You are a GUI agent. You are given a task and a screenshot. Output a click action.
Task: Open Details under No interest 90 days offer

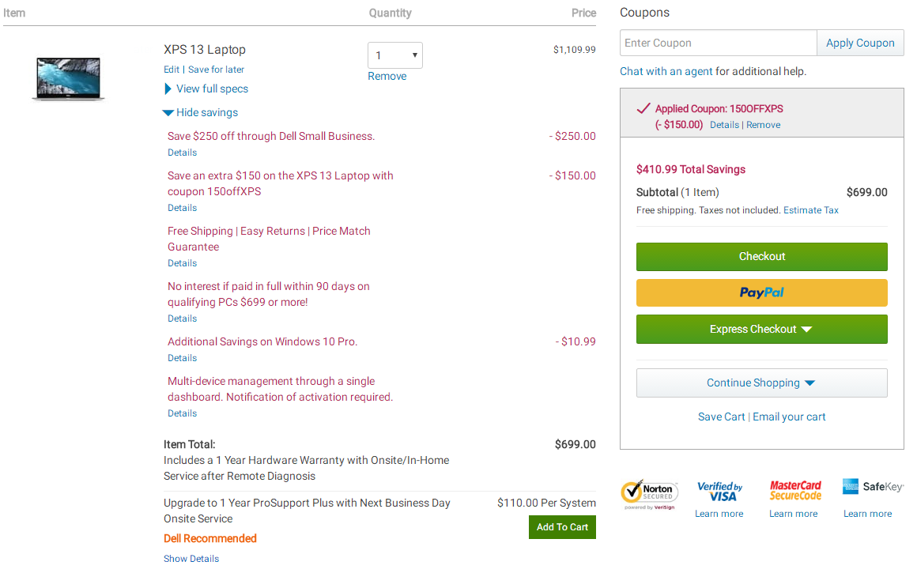pos(182,319)
